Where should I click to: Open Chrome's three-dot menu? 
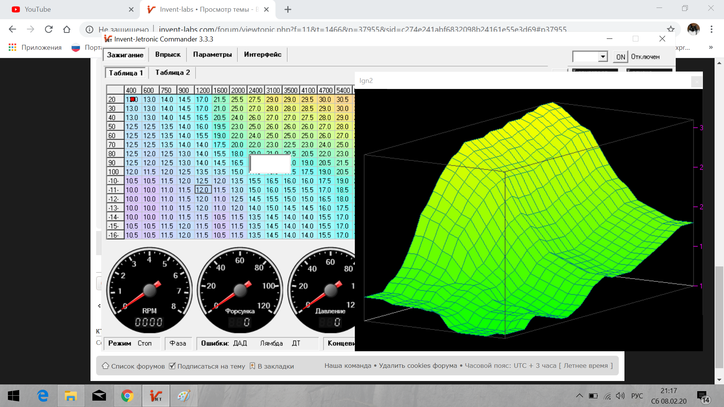pos(711,29)
